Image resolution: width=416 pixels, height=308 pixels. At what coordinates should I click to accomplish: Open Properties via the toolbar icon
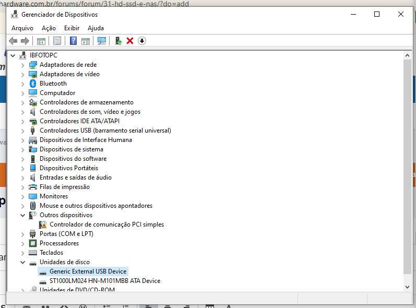57,41
